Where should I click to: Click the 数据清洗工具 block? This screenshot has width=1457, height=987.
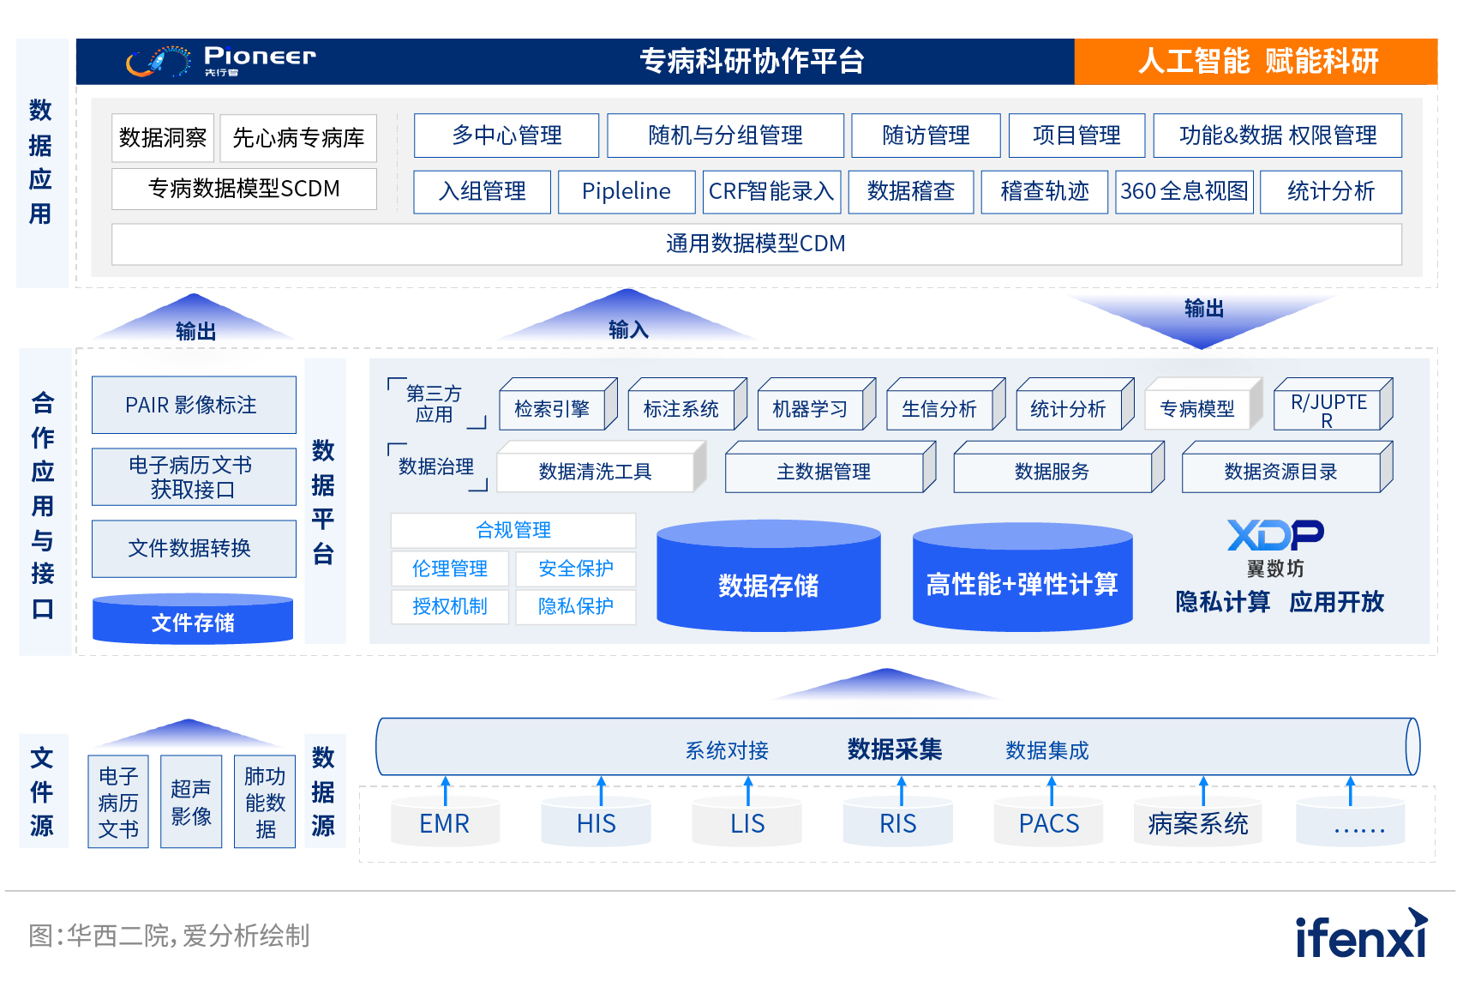click(x=595, y=472)
